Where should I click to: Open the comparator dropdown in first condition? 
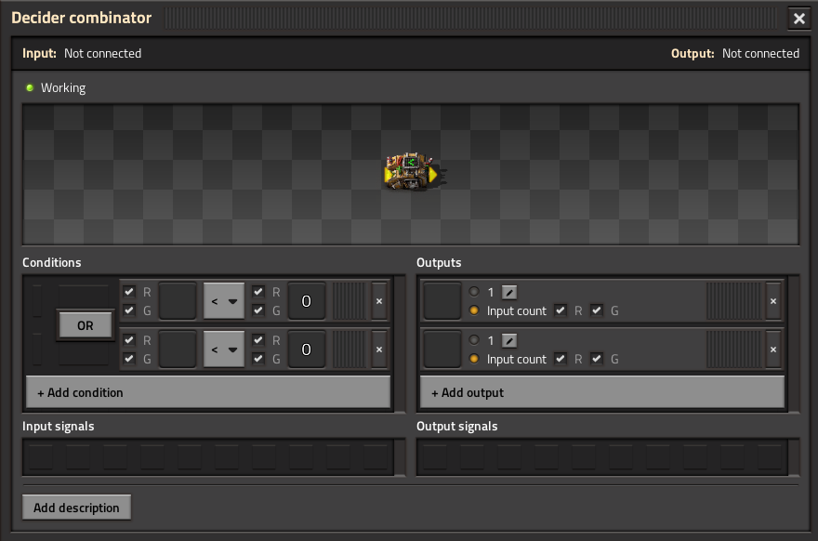tap(223, 301)
